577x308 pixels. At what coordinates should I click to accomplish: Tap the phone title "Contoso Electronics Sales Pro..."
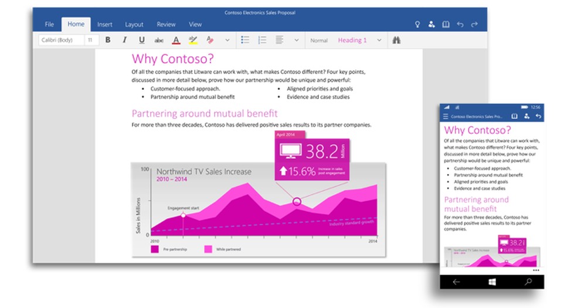477,116
